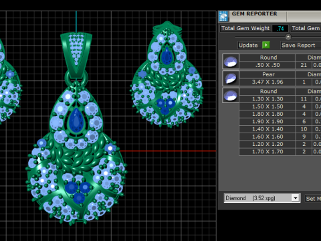The height and width of the screenshot is (241, 321).
Task: Click the '1.70 X 1.70' size row
Action: pyautogui.click(x=267, y=152)
